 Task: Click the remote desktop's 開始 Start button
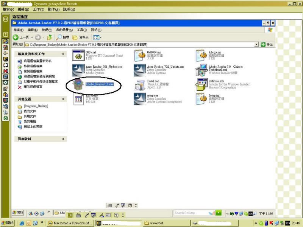click(x=18, y=213)
